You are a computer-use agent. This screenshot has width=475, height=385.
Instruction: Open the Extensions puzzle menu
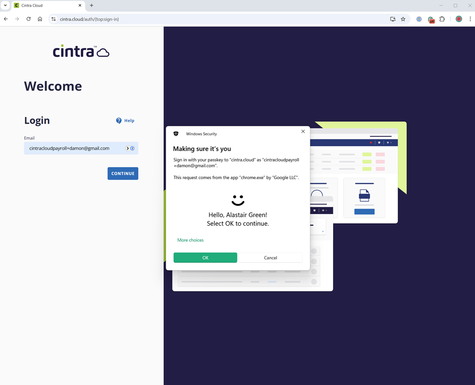coord(442,19)
